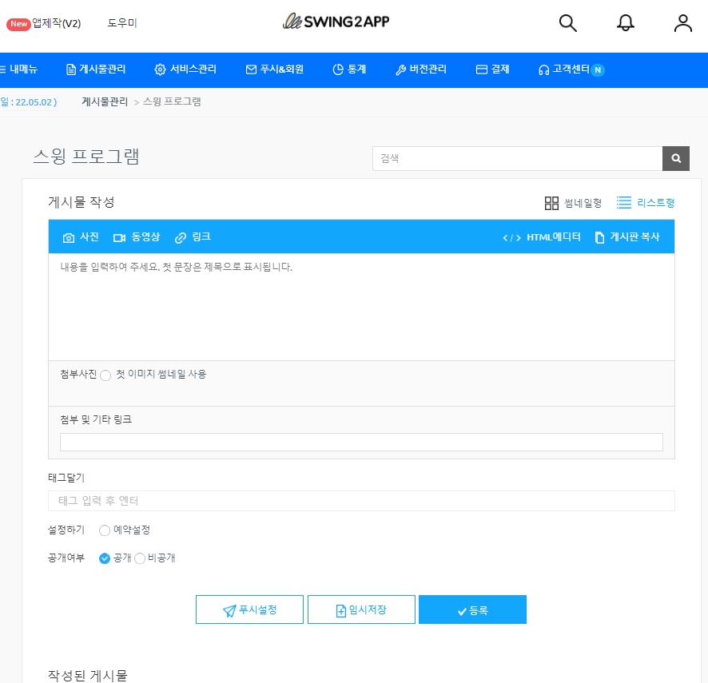Screen dimensions: 708x683
Task: Click the SWING2APP logo
Action: 336,22
